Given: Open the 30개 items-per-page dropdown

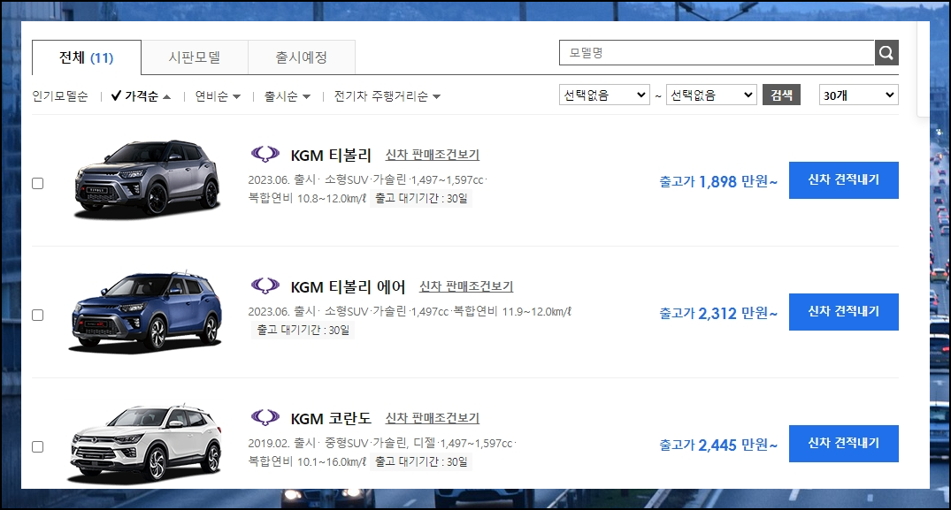Looking at the screenshot, I should [x=858, y=95].
